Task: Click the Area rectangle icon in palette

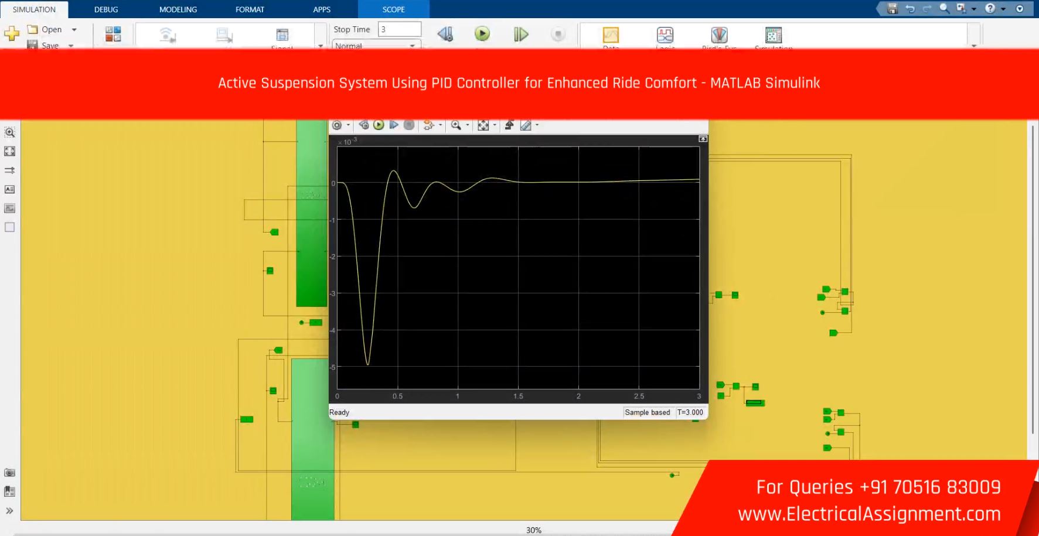Action: (x=9, y=227)
